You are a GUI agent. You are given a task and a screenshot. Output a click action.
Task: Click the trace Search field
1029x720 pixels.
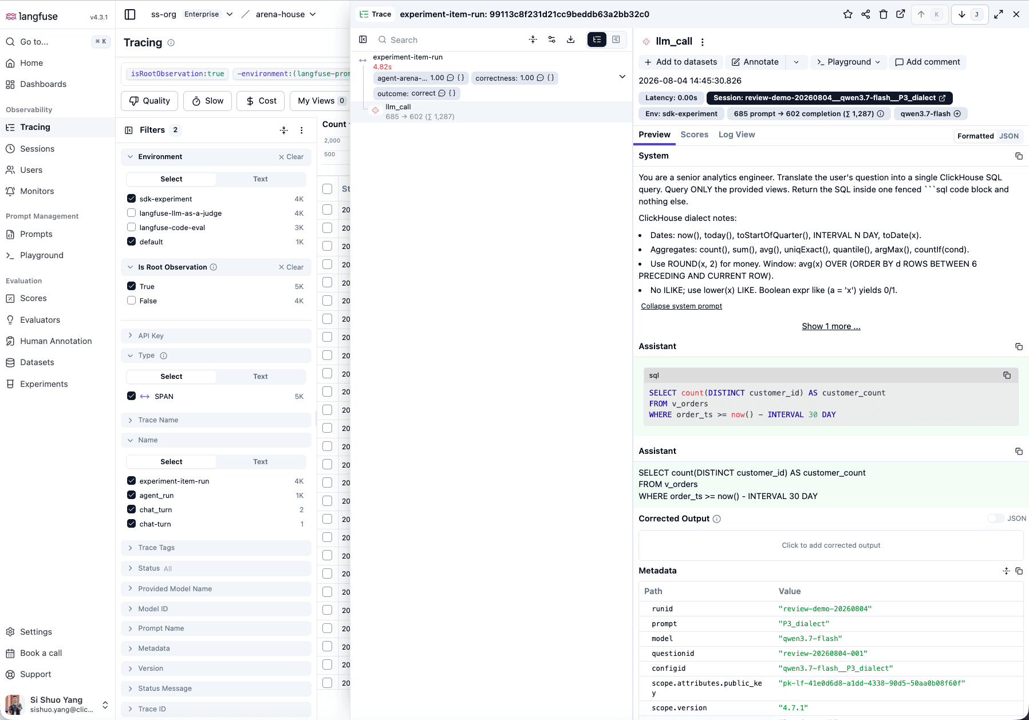click(x=450, y=39)
